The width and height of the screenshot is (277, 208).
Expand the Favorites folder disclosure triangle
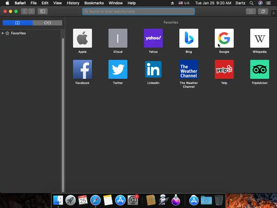3,33
